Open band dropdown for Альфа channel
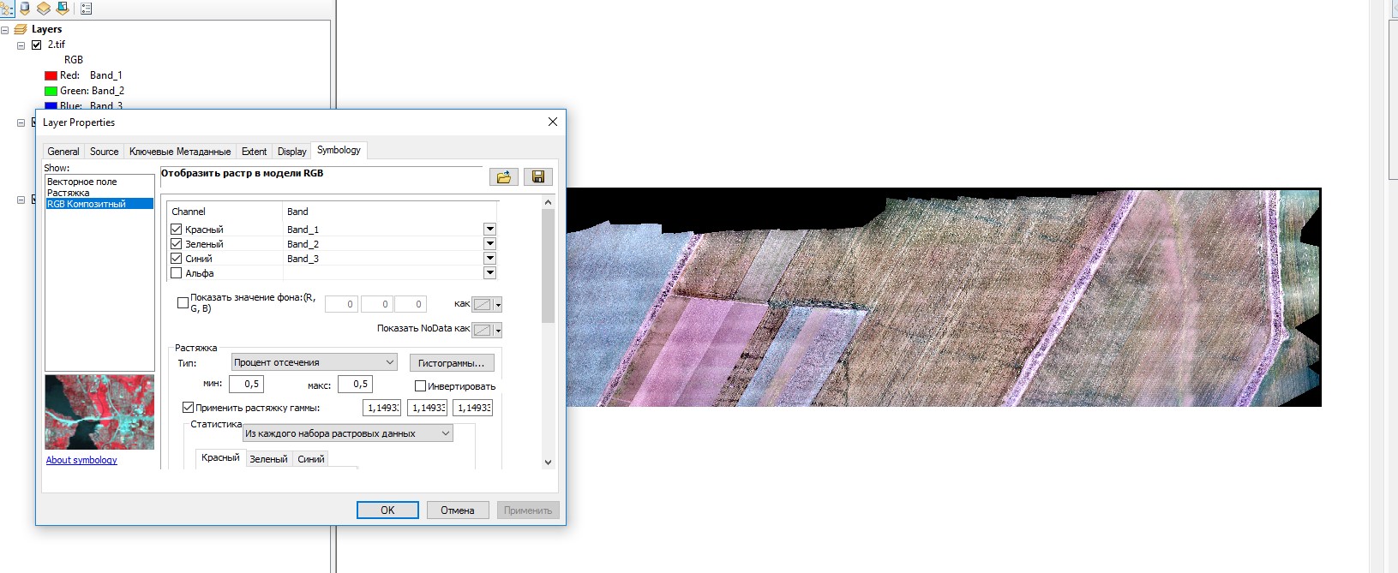The height and width of the screenshot is (573, 1398). coord(490,273)
